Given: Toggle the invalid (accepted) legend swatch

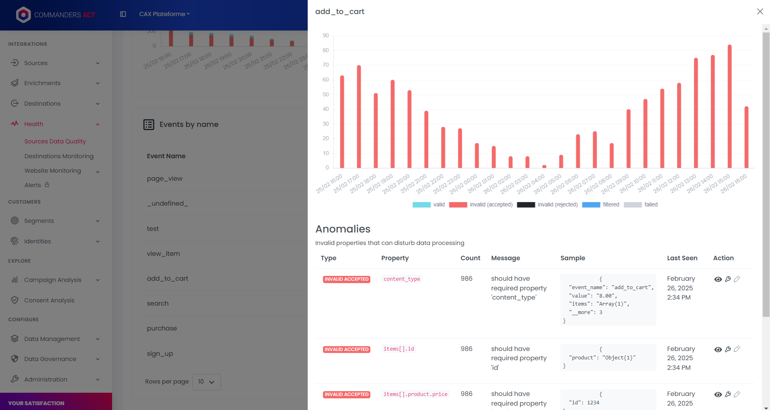Looking at the screenshot, I should coord(458,205).
